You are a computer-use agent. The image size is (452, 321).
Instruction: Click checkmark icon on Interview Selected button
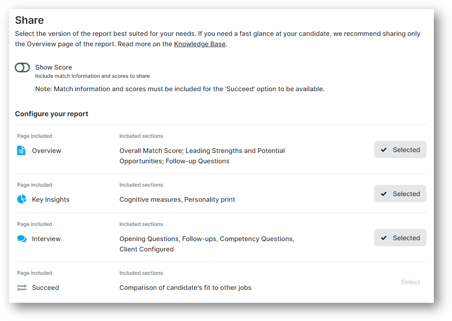click(x=384, y=238)
